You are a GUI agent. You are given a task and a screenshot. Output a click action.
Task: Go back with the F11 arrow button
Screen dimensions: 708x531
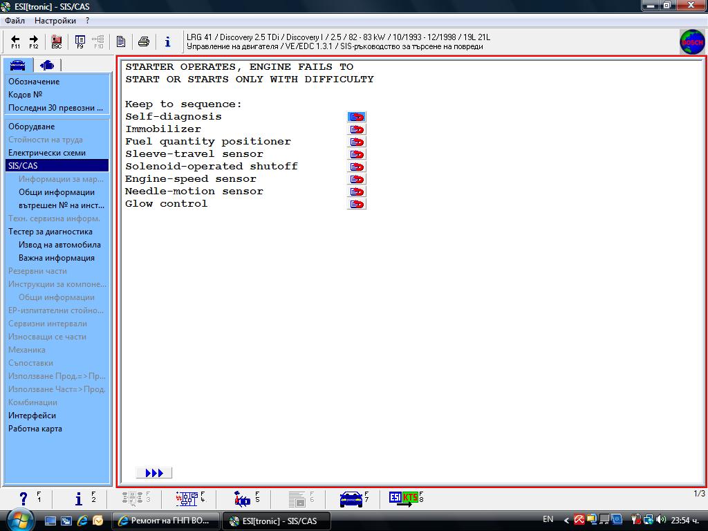point(15,41)
